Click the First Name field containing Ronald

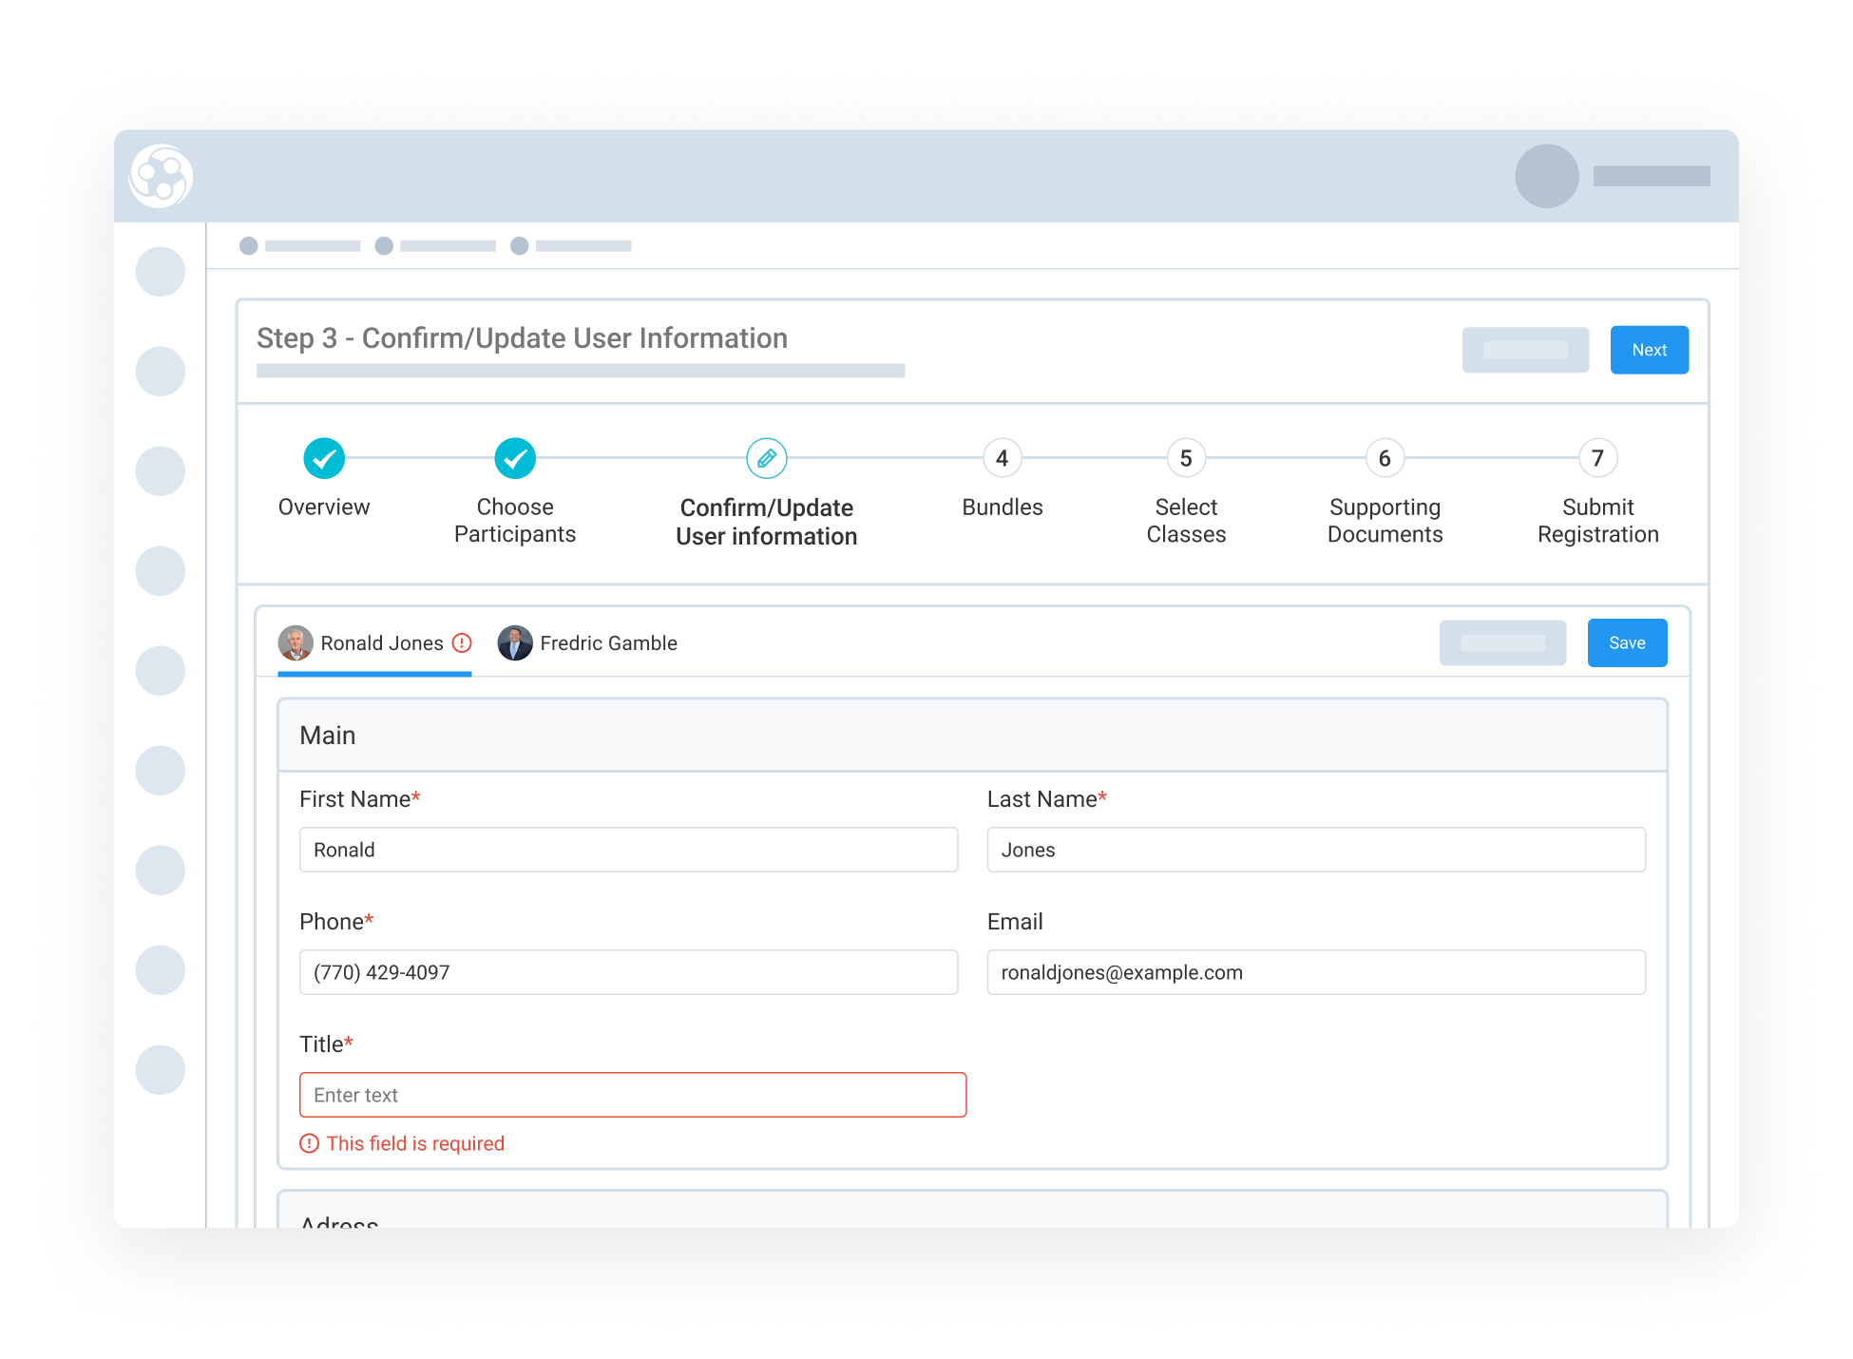tap(629, 850)
